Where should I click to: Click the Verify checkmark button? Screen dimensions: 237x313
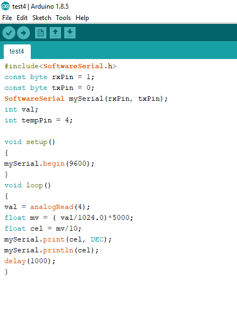pos(9,32)
